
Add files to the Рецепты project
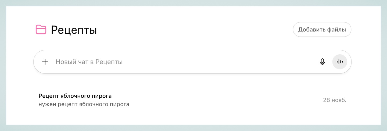(x=322, y=30)
